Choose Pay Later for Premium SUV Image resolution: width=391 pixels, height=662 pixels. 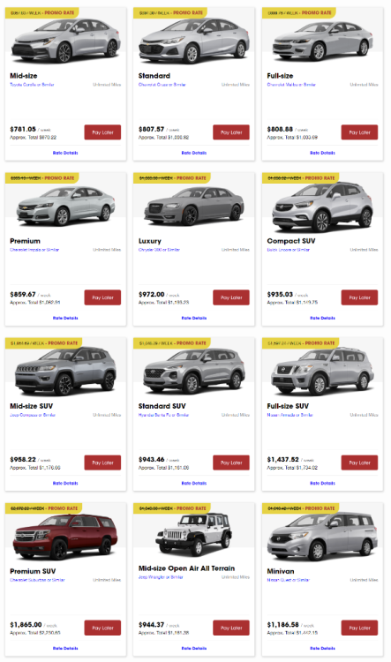tap(102, 628)
